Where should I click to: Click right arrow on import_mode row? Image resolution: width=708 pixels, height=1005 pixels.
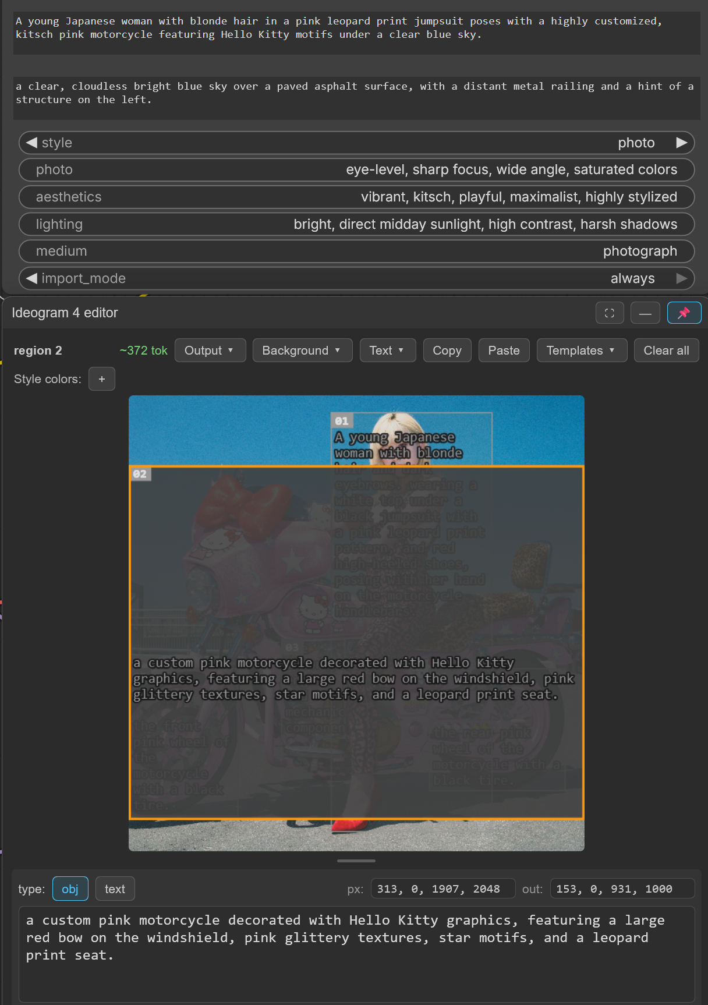tap(682, 278)
